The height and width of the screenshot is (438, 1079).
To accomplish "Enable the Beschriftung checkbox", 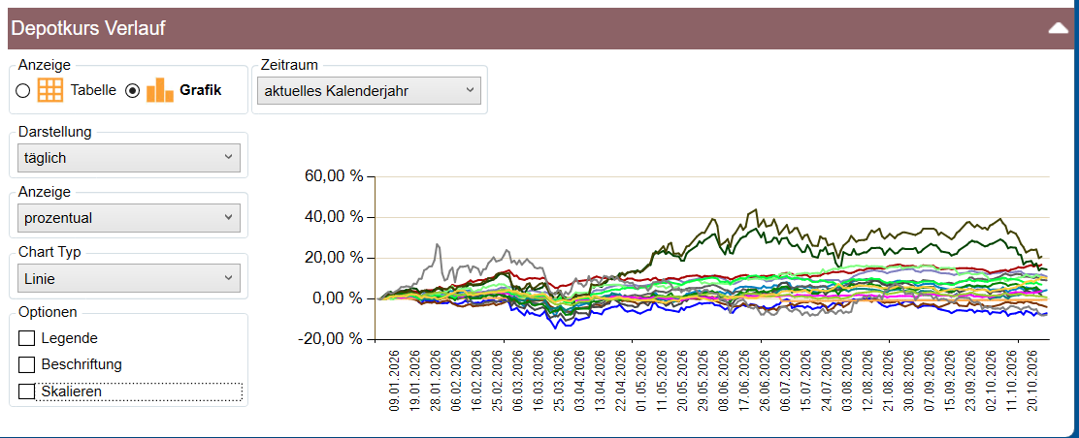I will pos(27,364).
